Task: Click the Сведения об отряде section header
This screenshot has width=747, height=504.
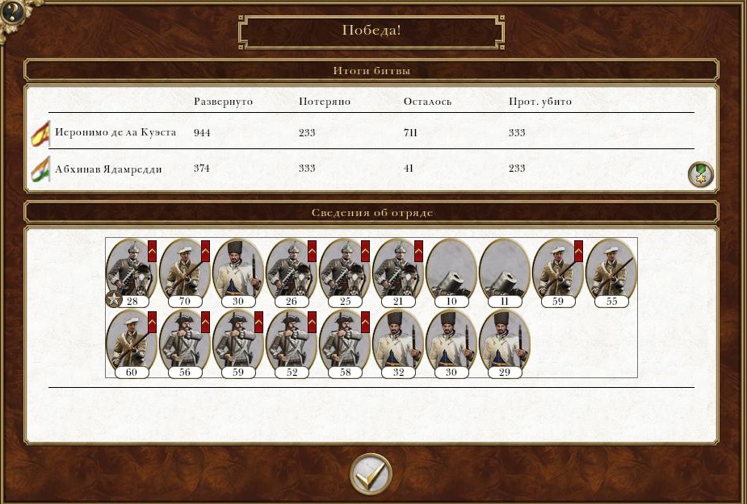Action: click(x=371, y=213)
